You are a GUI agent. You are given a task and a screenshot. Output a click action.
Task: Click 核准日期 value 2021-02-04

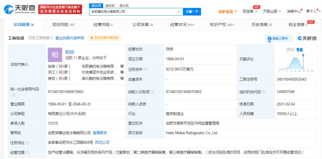click(286, 104)
